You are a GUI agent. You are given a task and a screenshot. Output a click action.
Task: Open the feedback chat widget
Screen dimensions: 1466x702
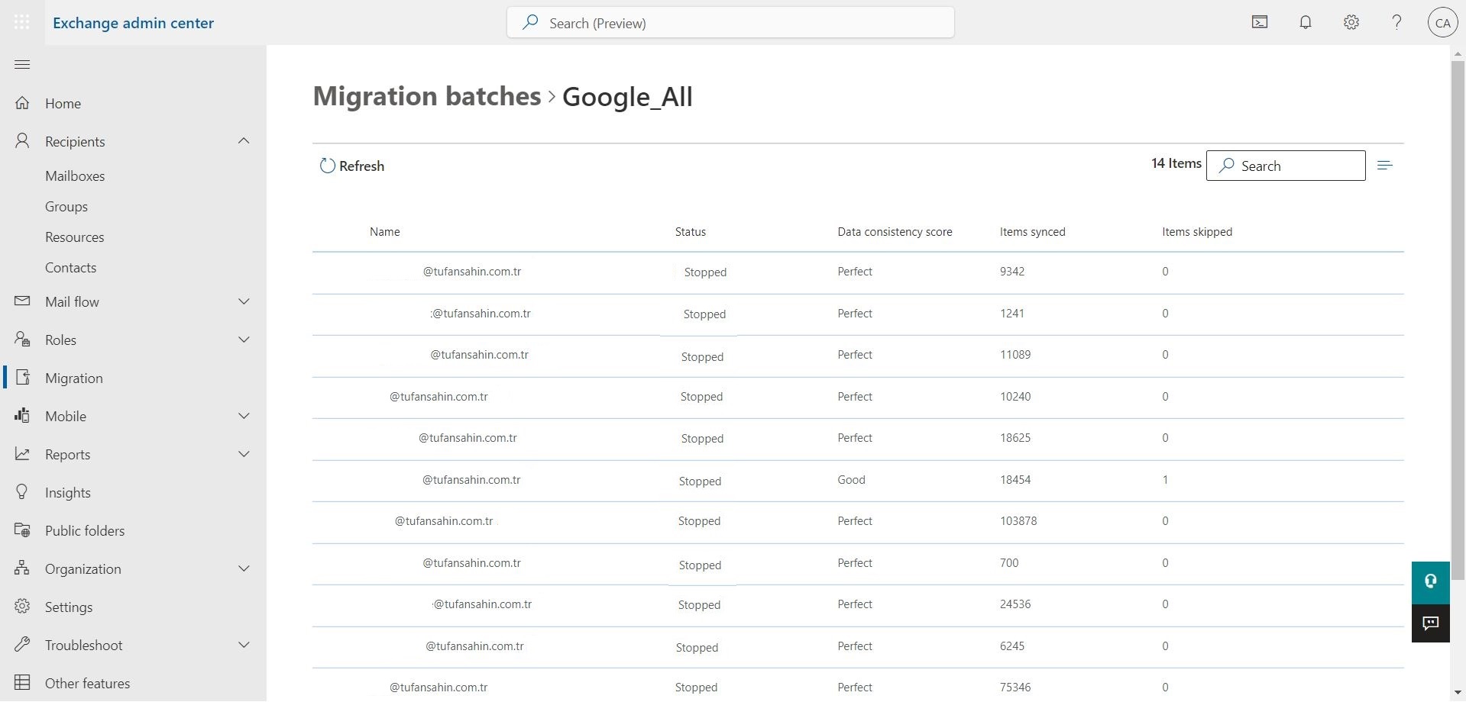(x=1430, y=623)
